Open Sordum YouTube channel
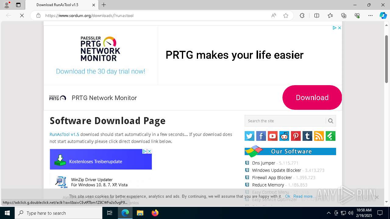 [x=273, y=136]
